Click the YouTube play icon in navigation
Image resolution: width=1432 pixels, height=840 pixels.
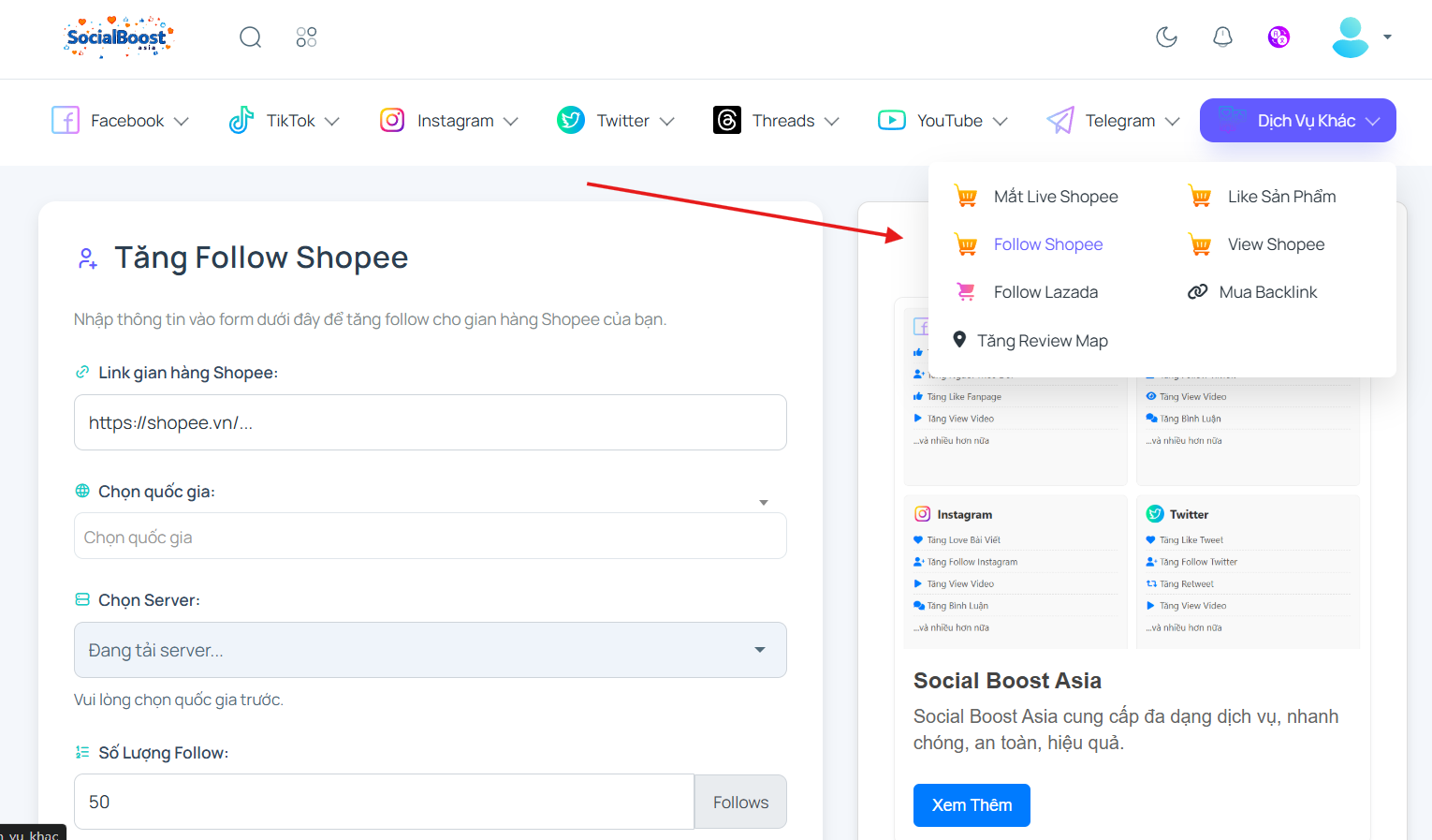point(892,120)
